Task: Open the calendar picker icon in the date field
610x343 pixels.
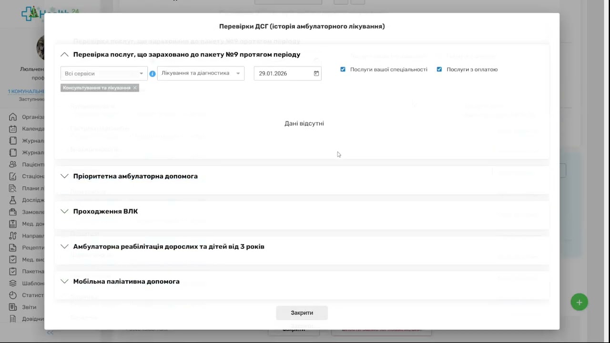Action: pos(316,73)
